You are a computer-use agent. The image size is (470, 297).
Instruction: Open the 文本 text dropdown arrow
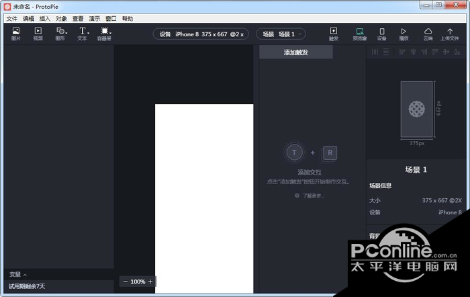point(89,32)
